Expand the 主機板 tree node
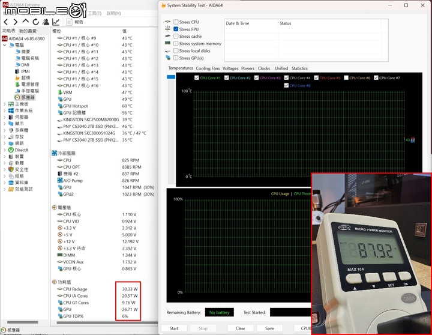The height and width of the screenshot is (335, 432). 4,104
